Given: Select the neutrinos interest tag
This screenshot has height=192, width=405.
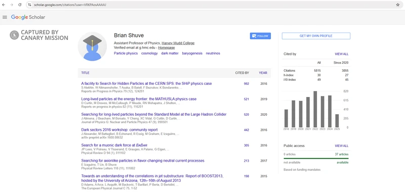Looking at the screenshot, I should (x=213, y=54).
